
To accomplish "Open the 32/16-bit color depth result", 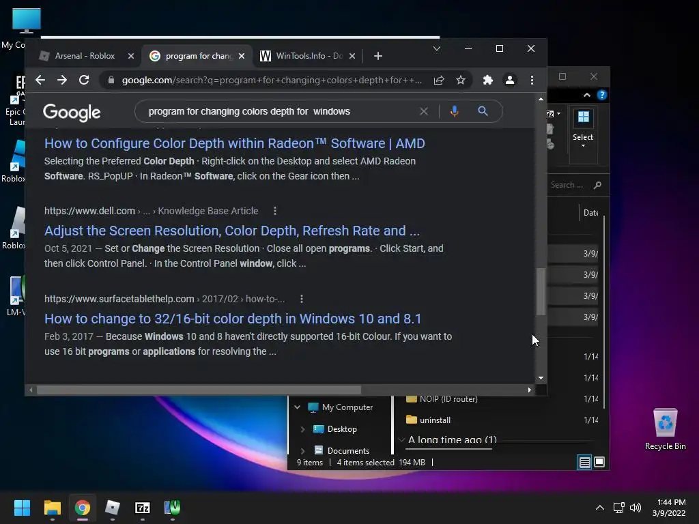I will click(233, 319).
